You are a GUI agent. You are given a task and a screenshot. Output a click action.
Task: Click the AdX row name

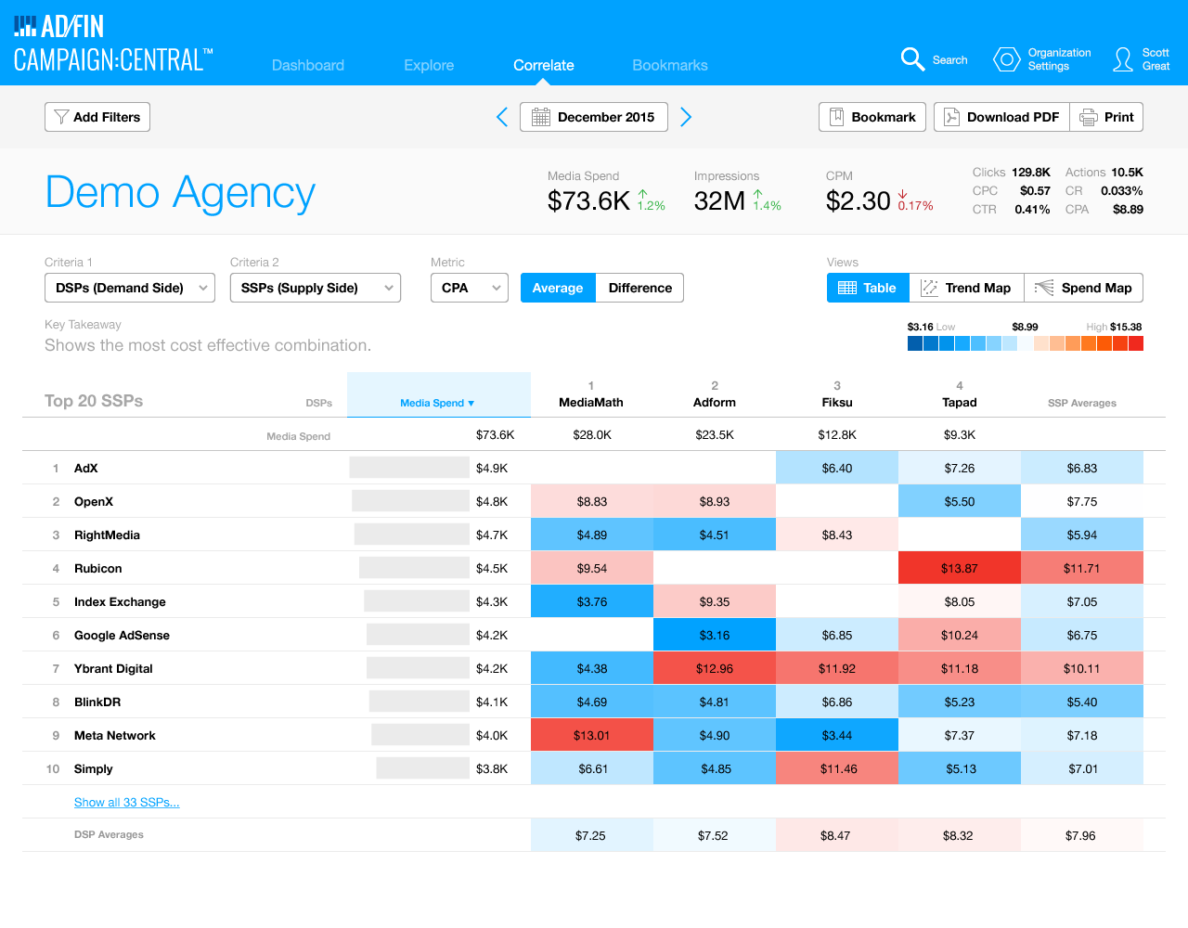pyautogui.click(x=86, y=468)
